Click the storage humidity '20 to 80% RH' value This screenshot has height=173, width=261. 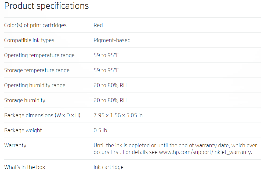(110, 100)
